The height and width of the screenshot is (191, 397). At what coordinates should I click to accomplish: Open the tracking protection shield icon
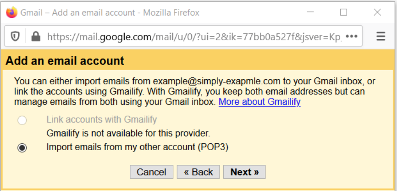pyautogui.click(x=15, y=37)
